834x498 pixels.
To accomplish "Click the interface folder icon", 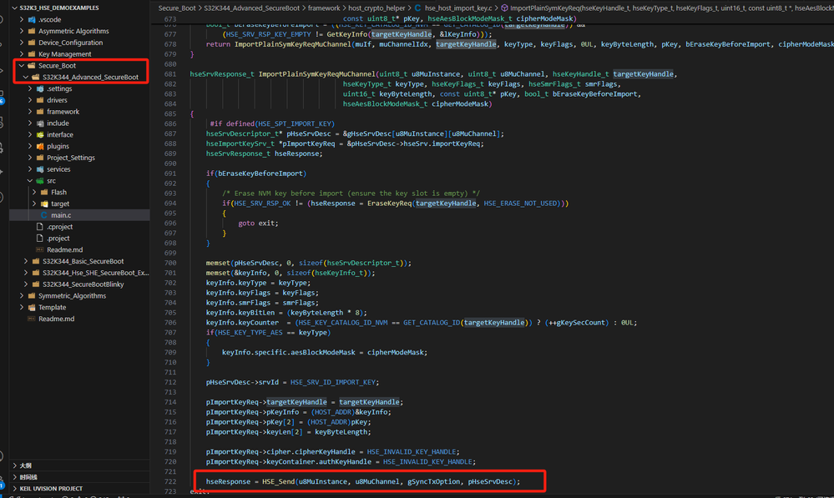I will [x=40, y=135].
